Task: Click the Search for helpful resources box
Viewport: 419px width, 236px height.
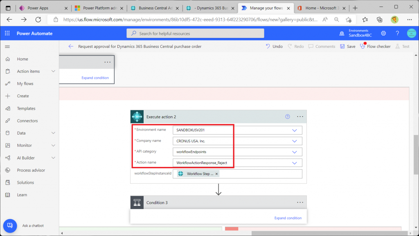Action: [x=195, y=34]
